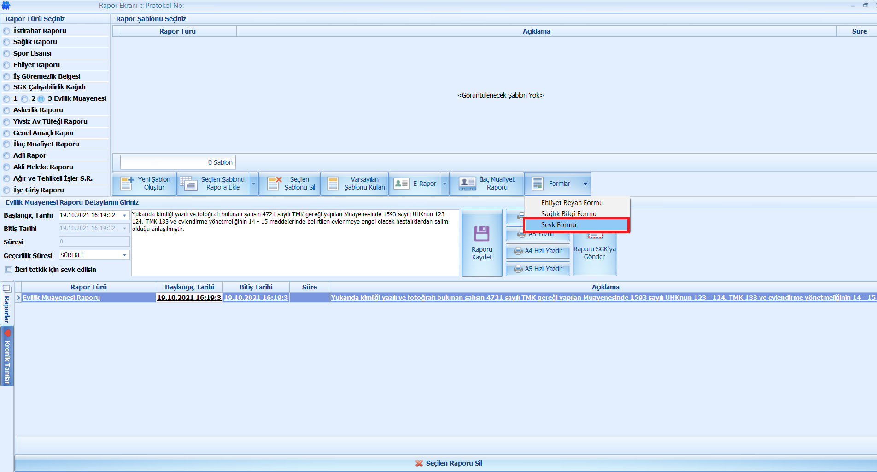This screenshot has width=877, height=472.
Task: Open the Kronik Tanılar side tab
Action: point(7,357)
